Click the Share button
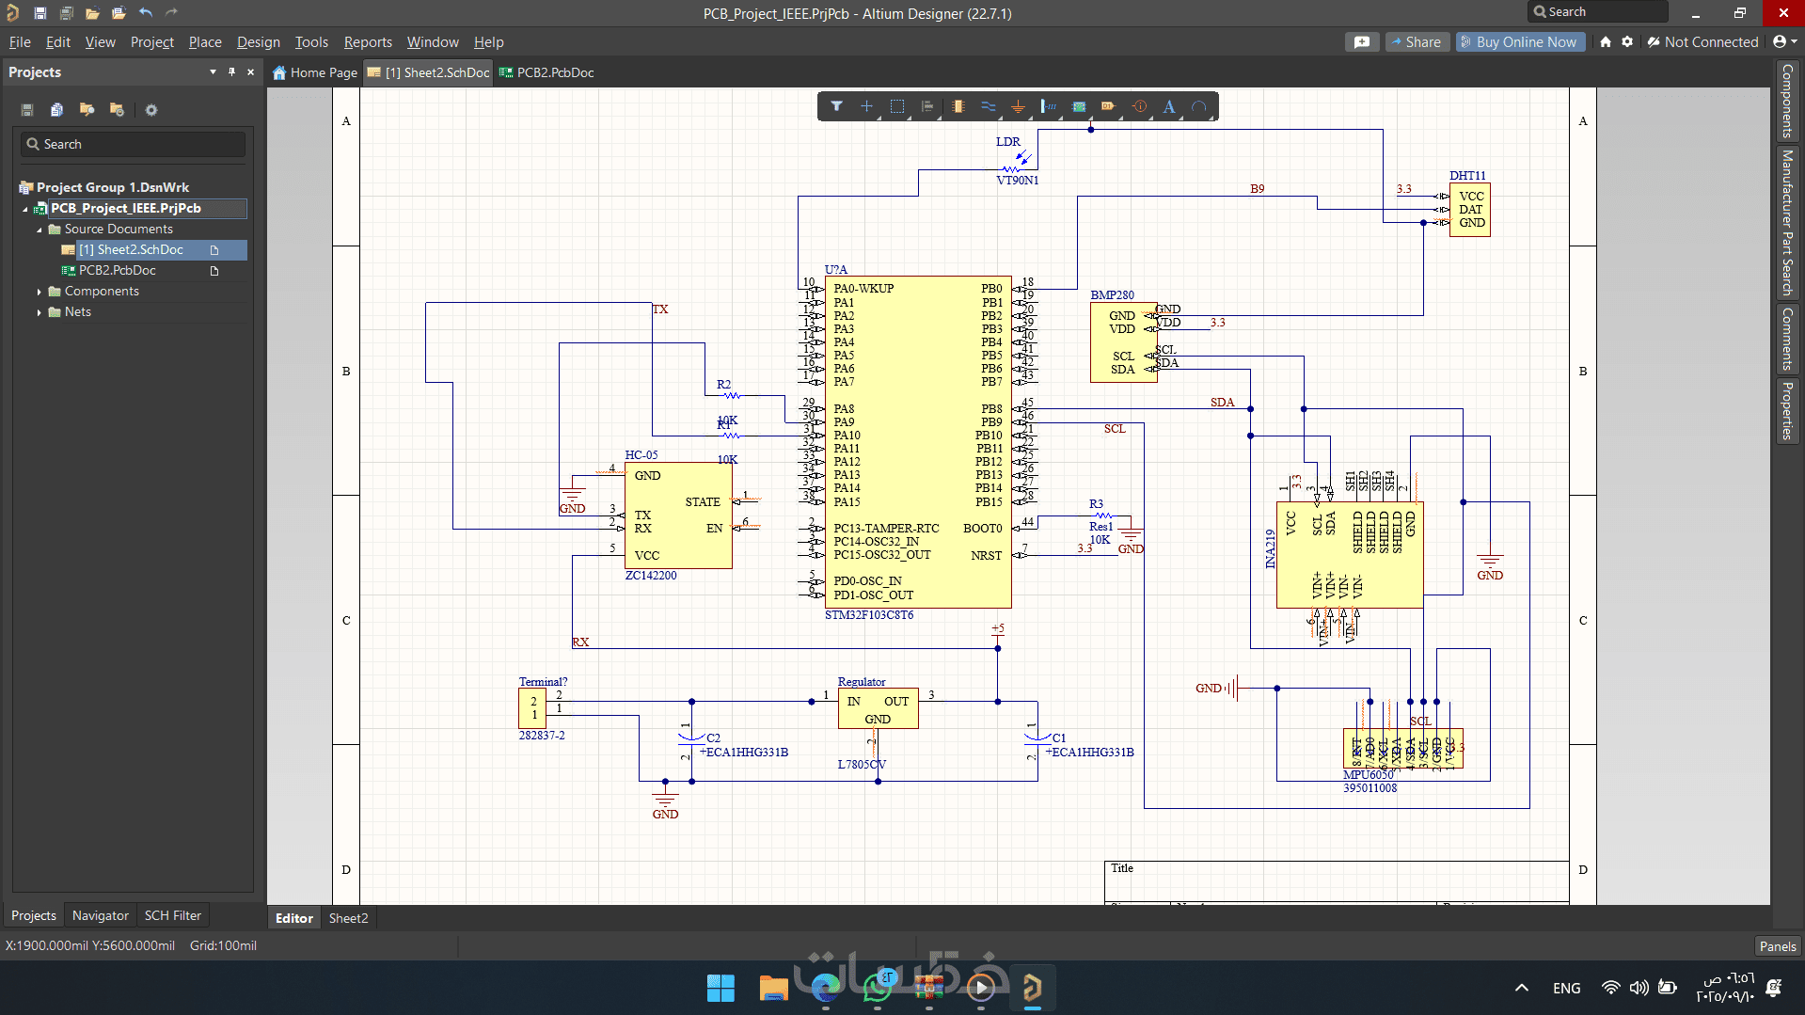The image size is (1805, 1015). click(1414, 42)
